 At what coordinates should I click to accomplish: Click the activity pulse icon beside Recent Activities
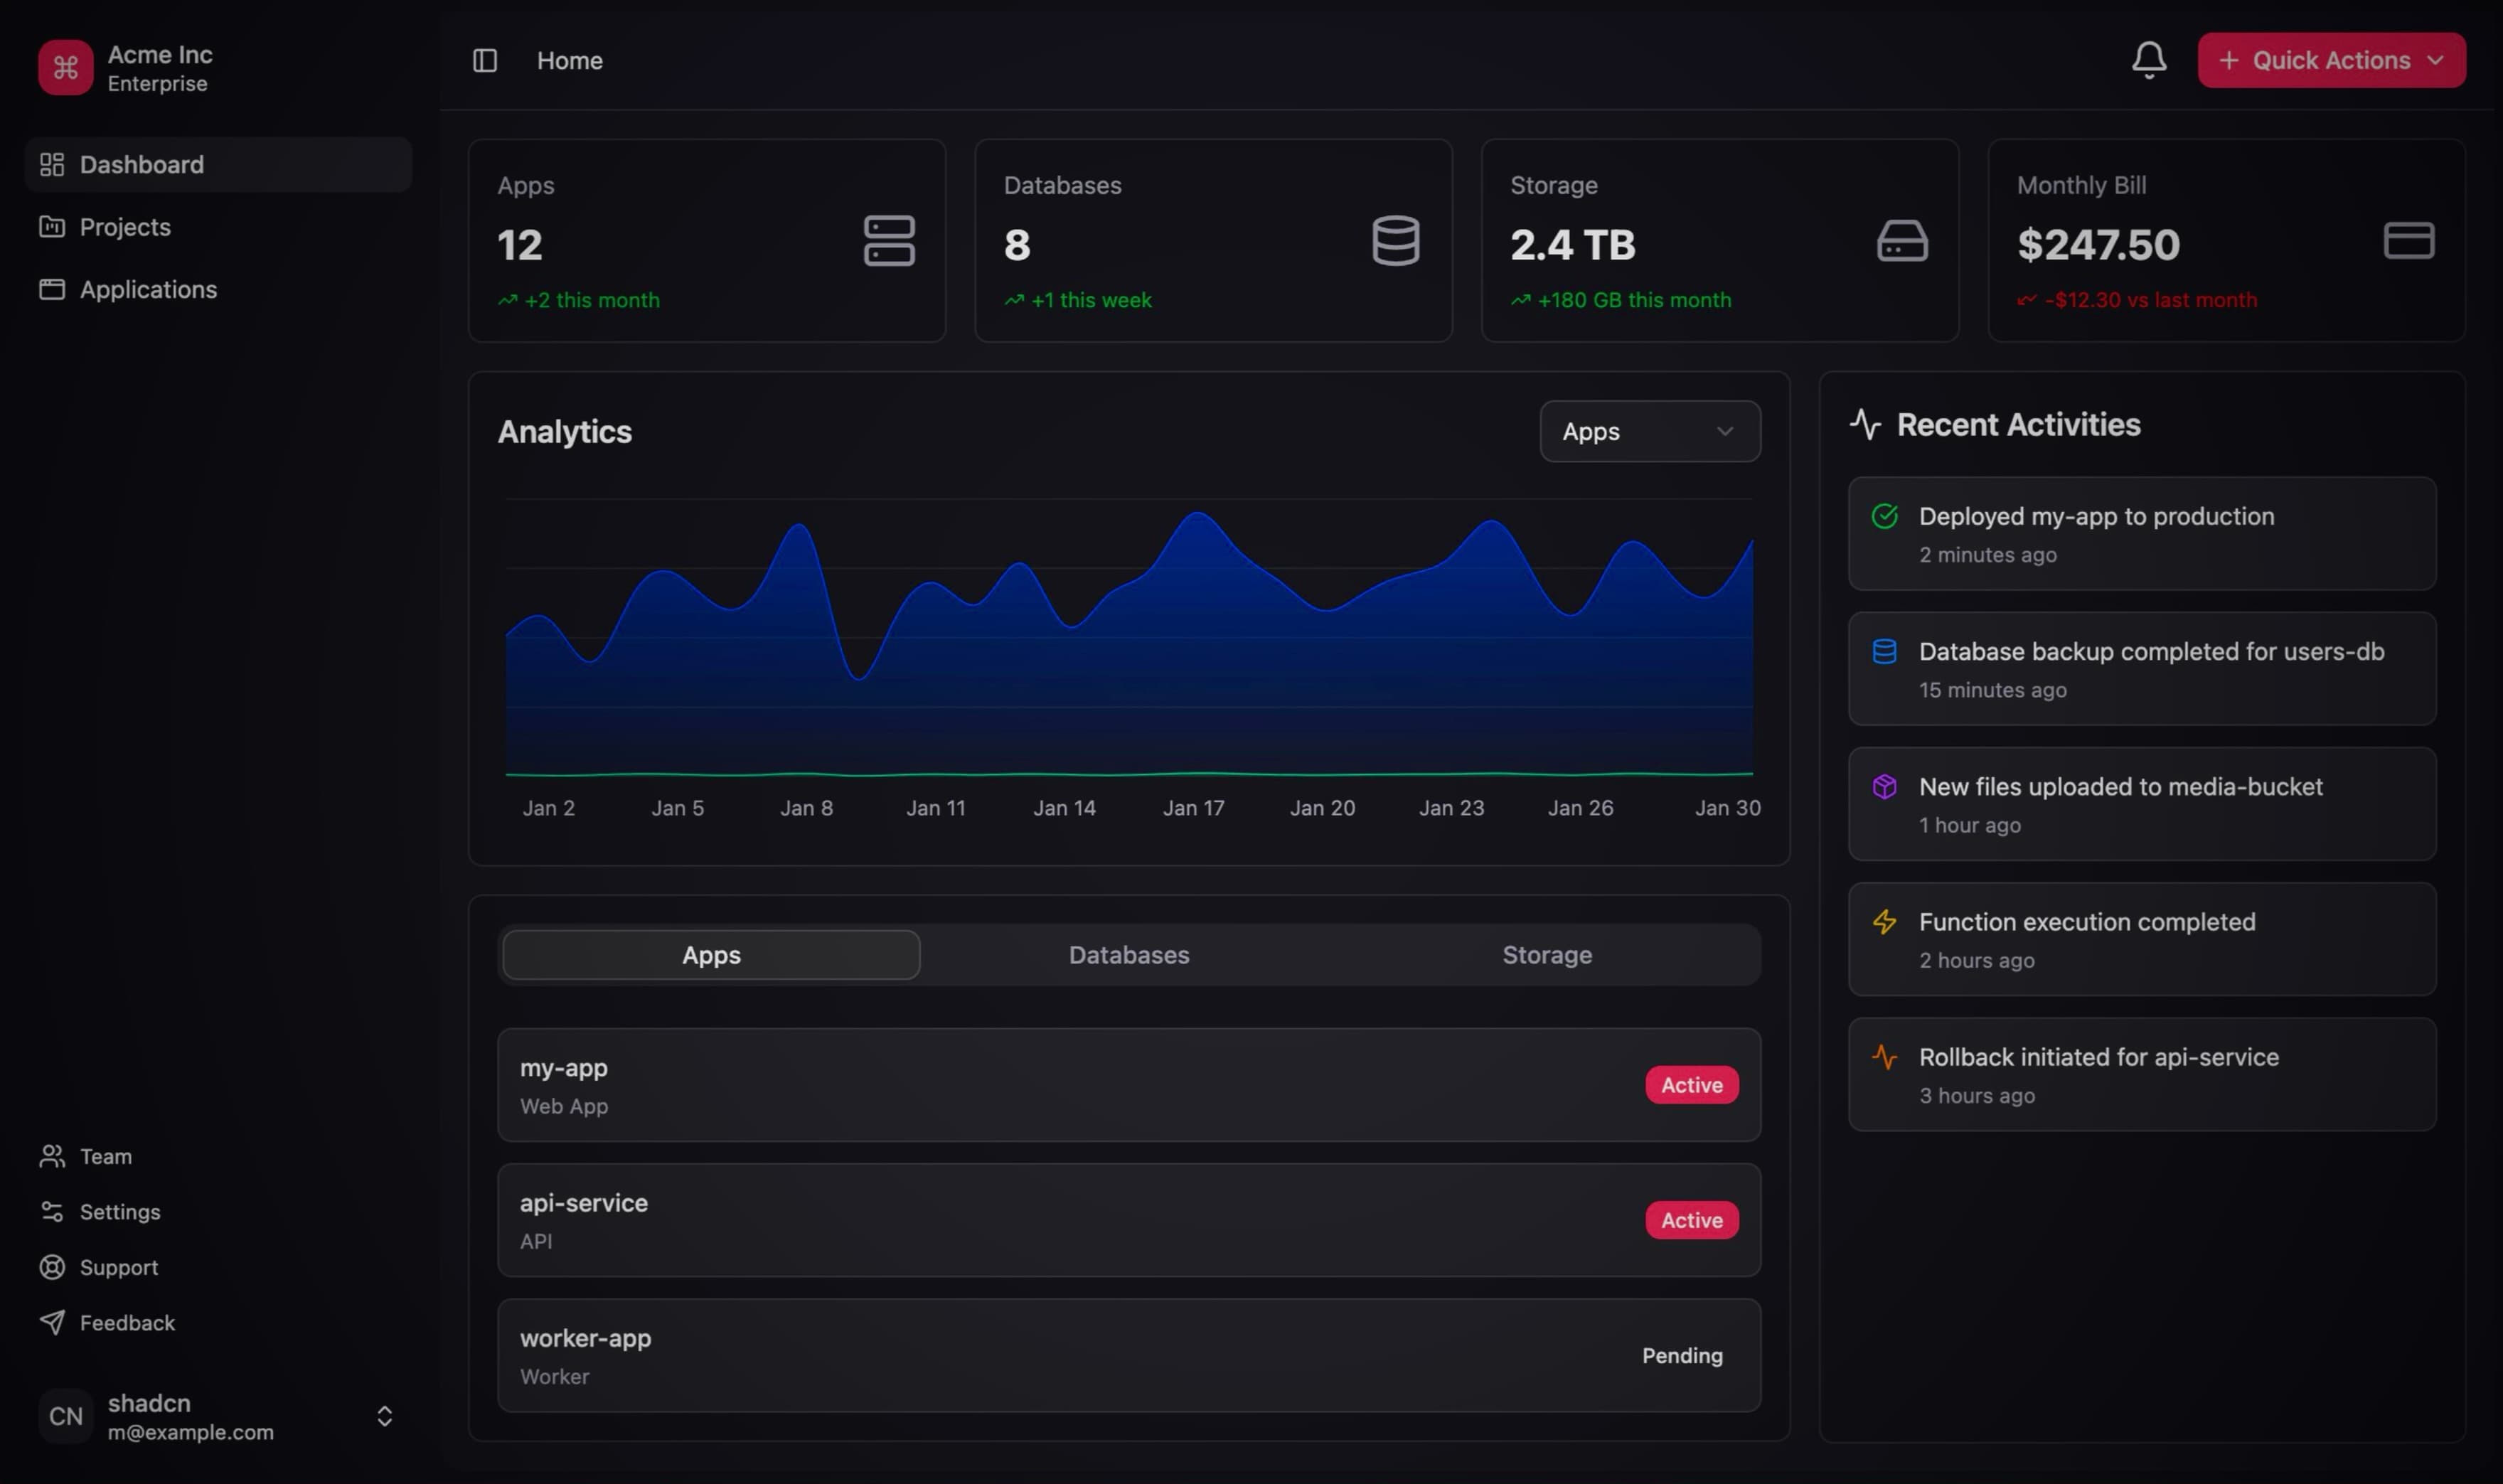(1866, 424)
